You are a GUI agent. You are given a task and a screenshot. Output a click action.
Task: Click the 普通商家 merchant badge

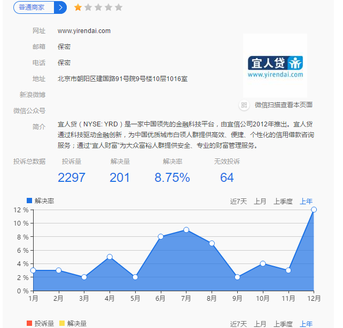click(x=34, y=7)
